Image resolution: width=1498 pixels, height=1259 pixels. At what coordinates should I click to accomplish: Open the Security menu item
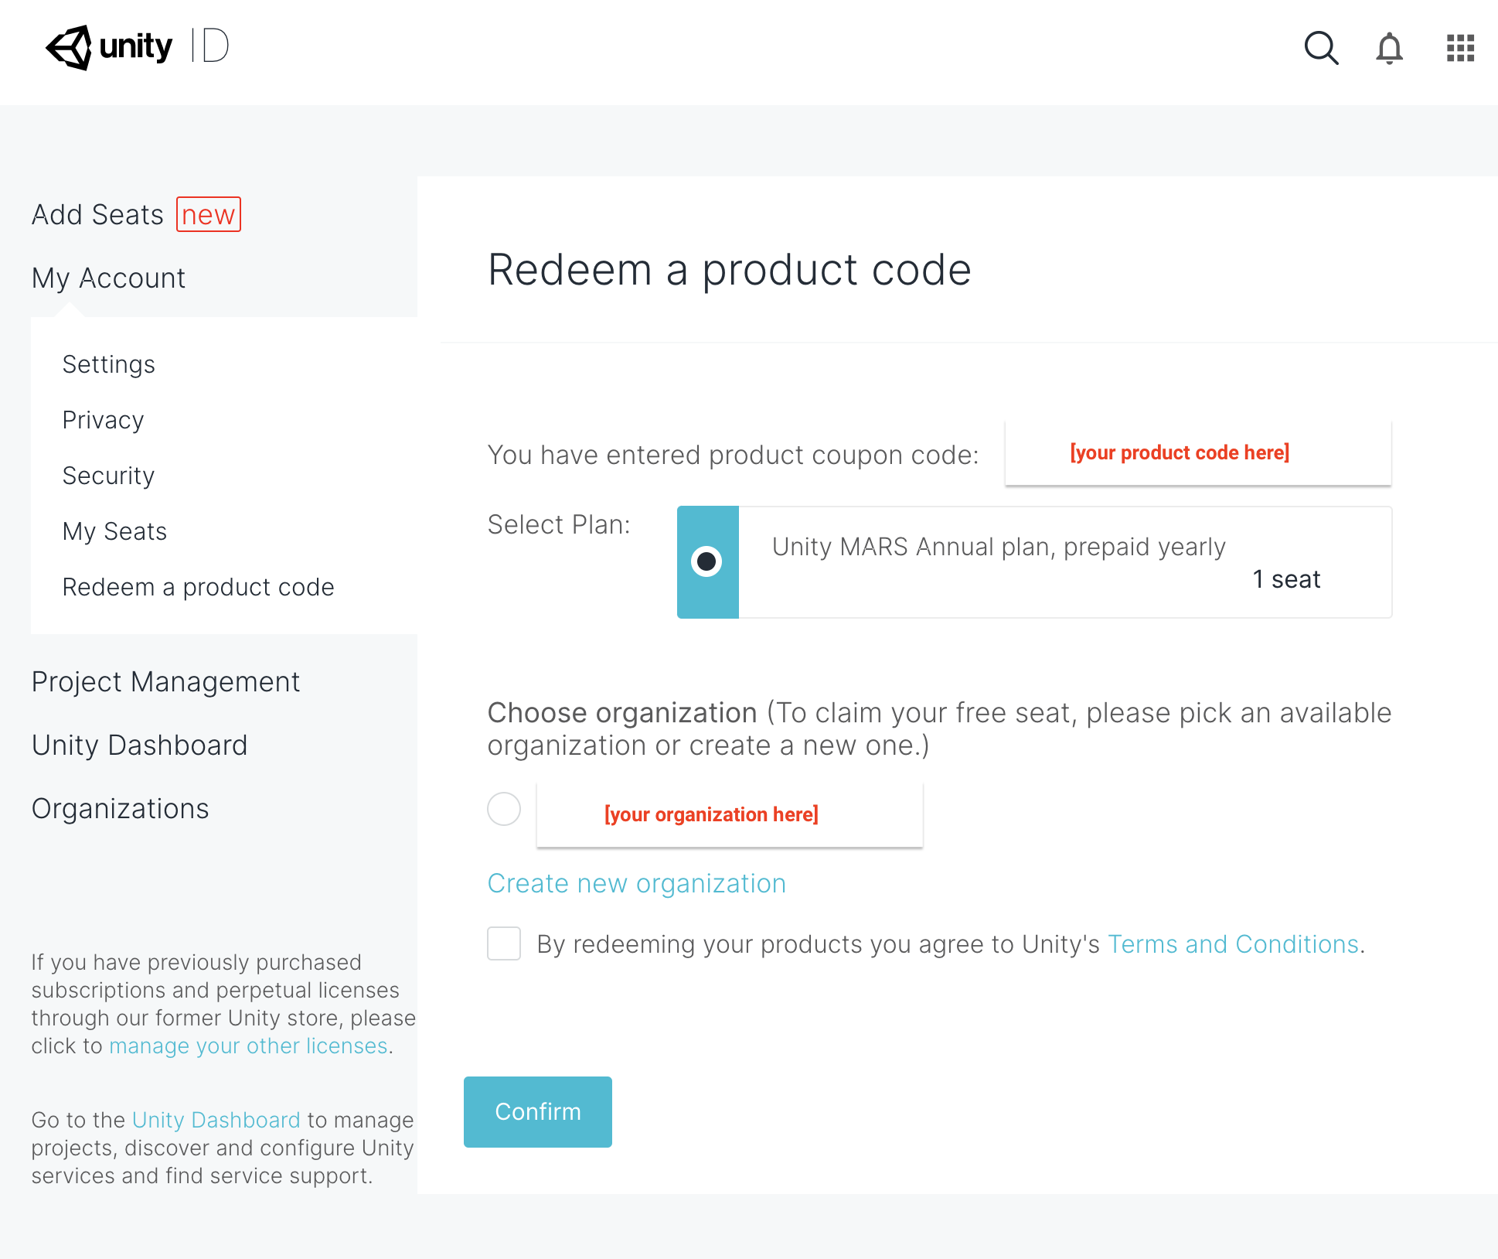click(108, 476)
